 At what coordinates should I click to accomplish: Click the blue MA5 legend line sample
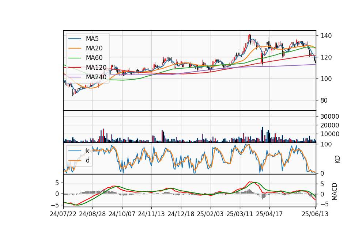point(75,39)
